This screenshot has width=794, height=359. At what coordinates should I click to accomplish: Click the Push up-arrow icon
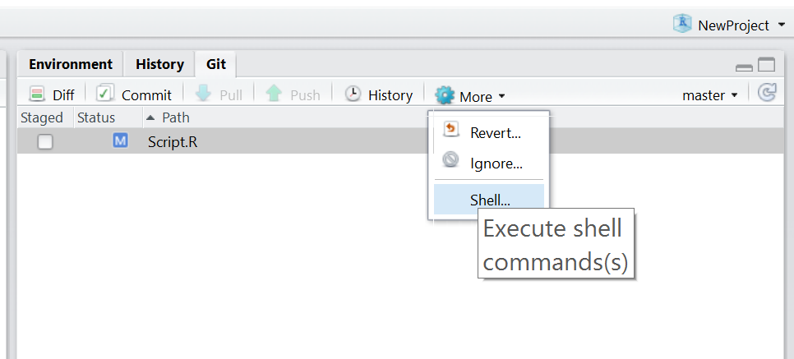[274, 94]
